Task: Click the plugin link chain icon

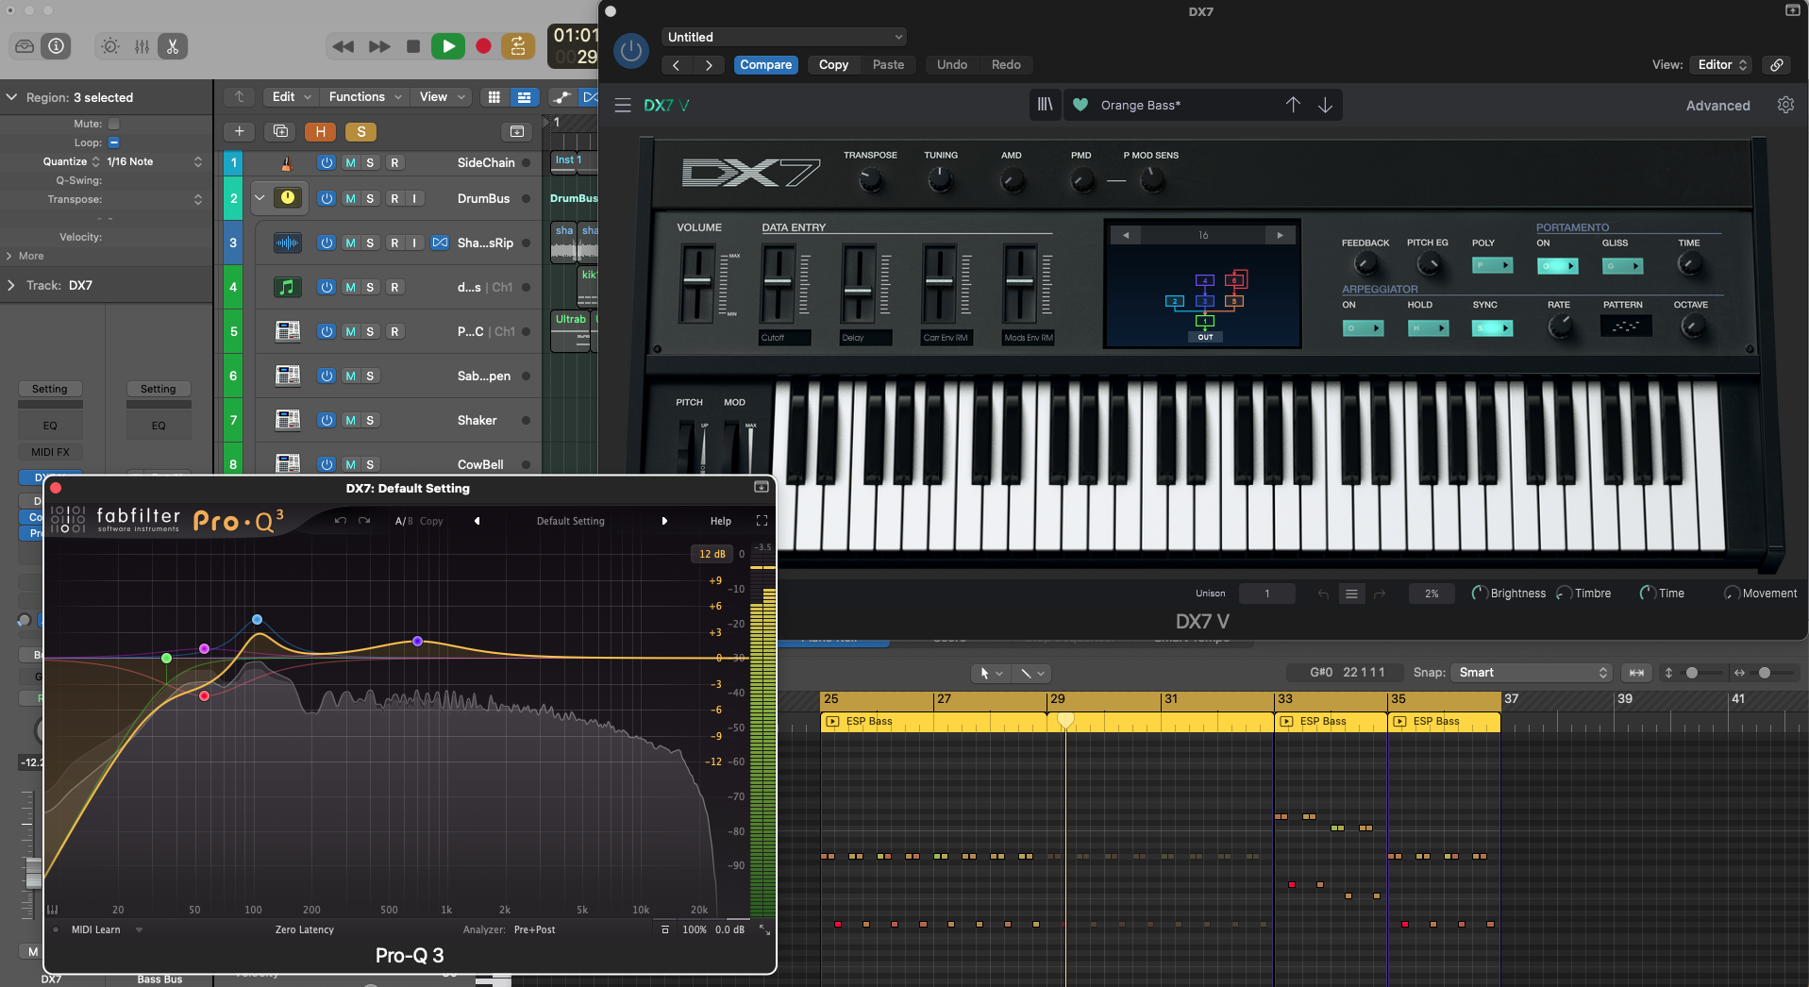Action: [x=1777, y=65]
